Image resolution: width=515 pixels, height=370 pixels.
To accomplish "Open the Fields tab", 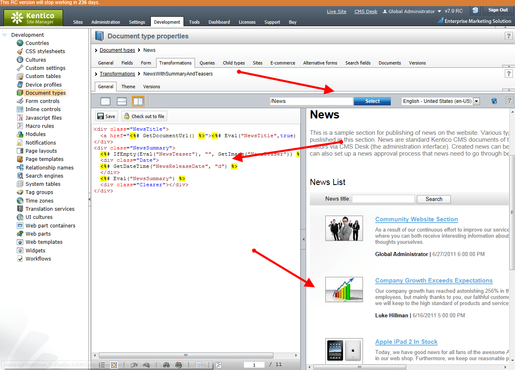I will [127, 63].
